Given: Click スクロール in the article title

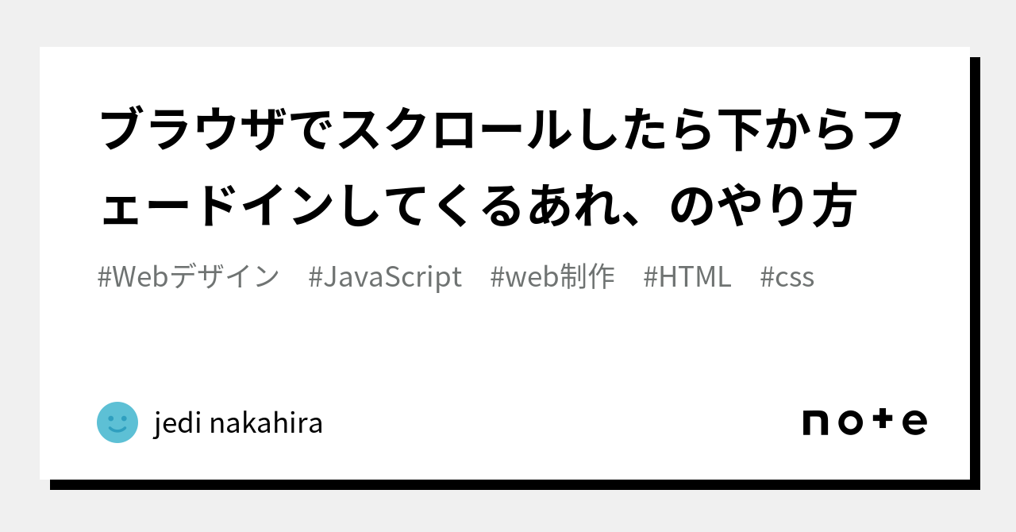Looking at the screenshot, I should pyautogui.click(x=454, y=131).
